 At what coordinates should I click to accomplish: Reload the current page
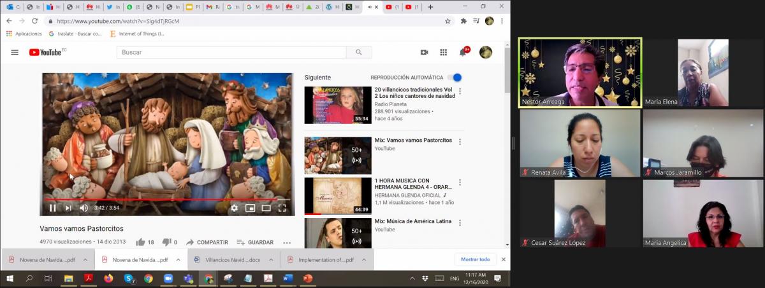pos(34,21)
